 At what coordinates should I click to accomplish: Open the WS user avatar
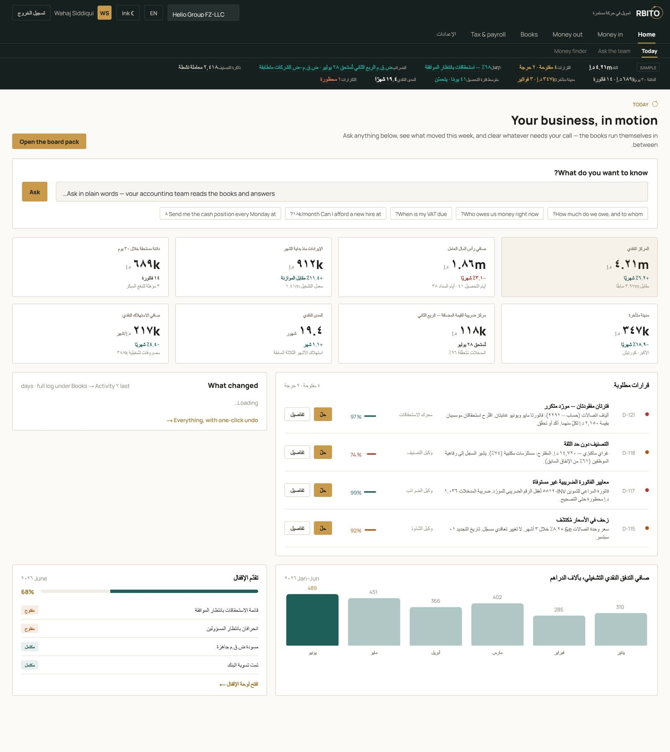(104, 13)
